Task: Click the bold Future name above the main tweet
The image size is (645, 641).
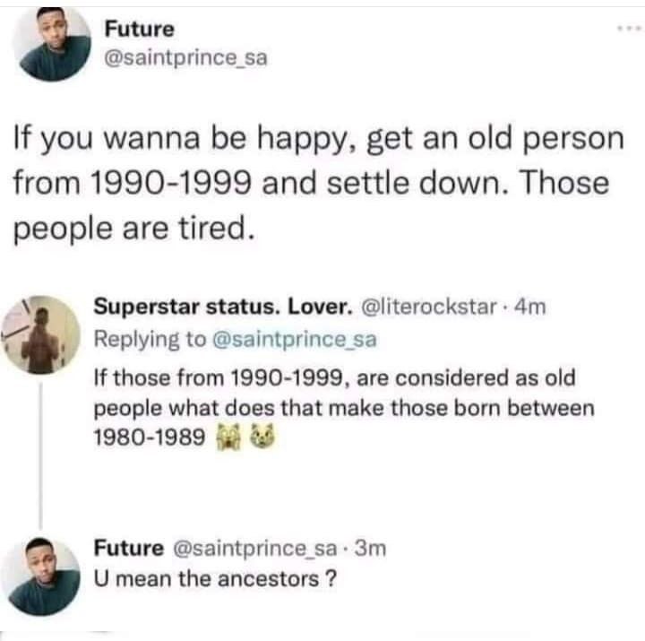Action: click(139, 29)
